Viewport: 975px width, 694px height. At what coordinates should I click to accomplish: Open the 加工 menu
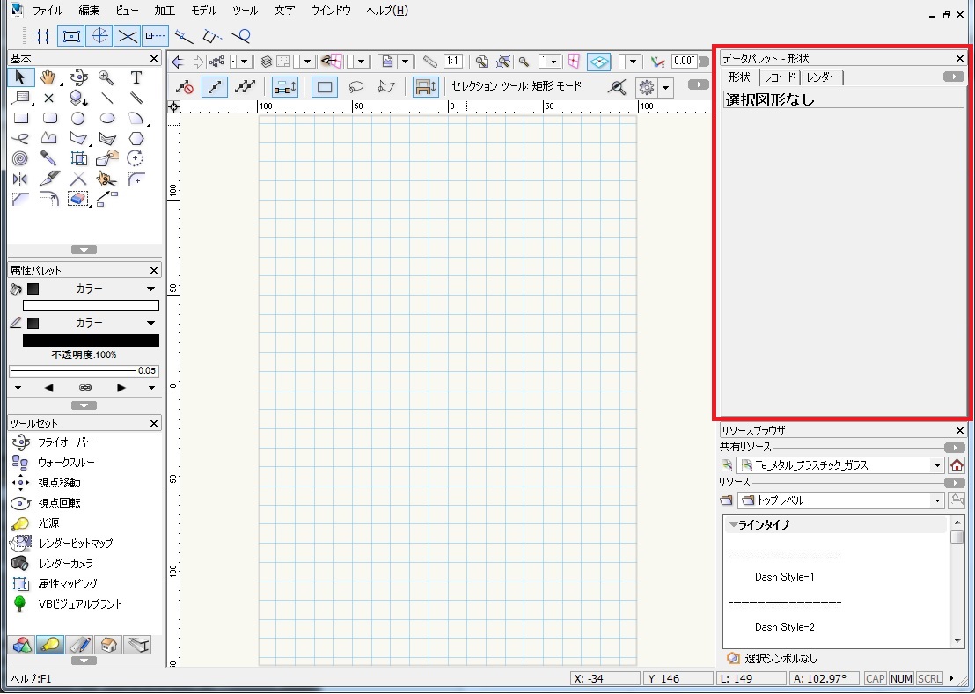pos(165,11)
